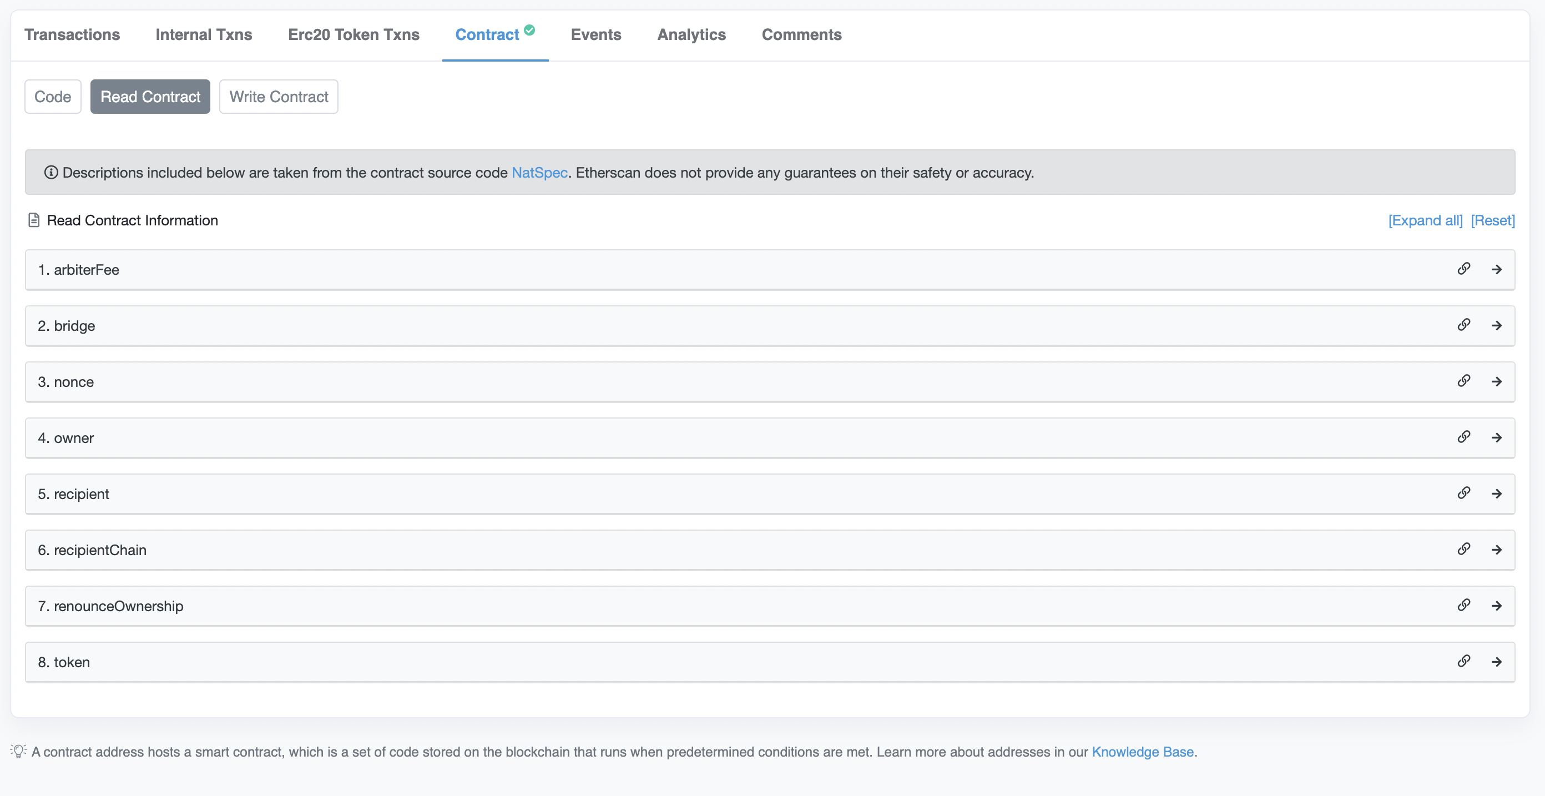Click the Expand all link

pyautogui.click(x=1425, y=221)
